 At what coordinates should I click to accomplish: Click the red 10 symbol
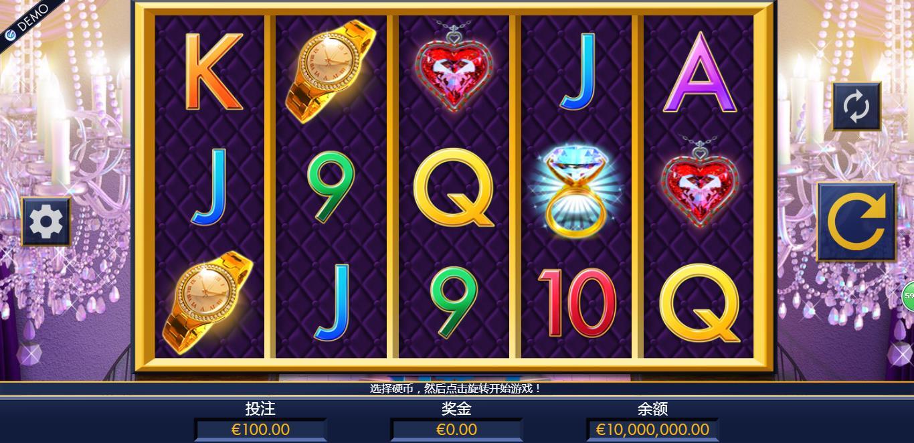pyautogui.click(x=577, y=302)
